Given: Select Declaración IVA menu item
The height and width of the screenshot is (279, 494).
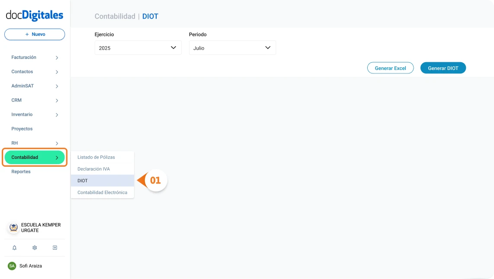Looking at the screenshot, I should 93,169.
